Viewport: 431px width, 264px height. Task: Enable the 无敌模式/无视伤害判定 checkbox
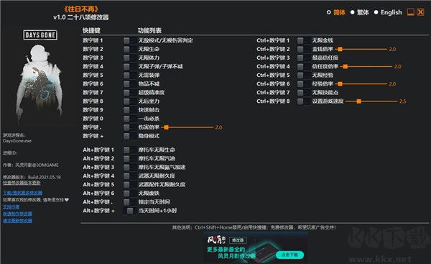pos(126,40)
